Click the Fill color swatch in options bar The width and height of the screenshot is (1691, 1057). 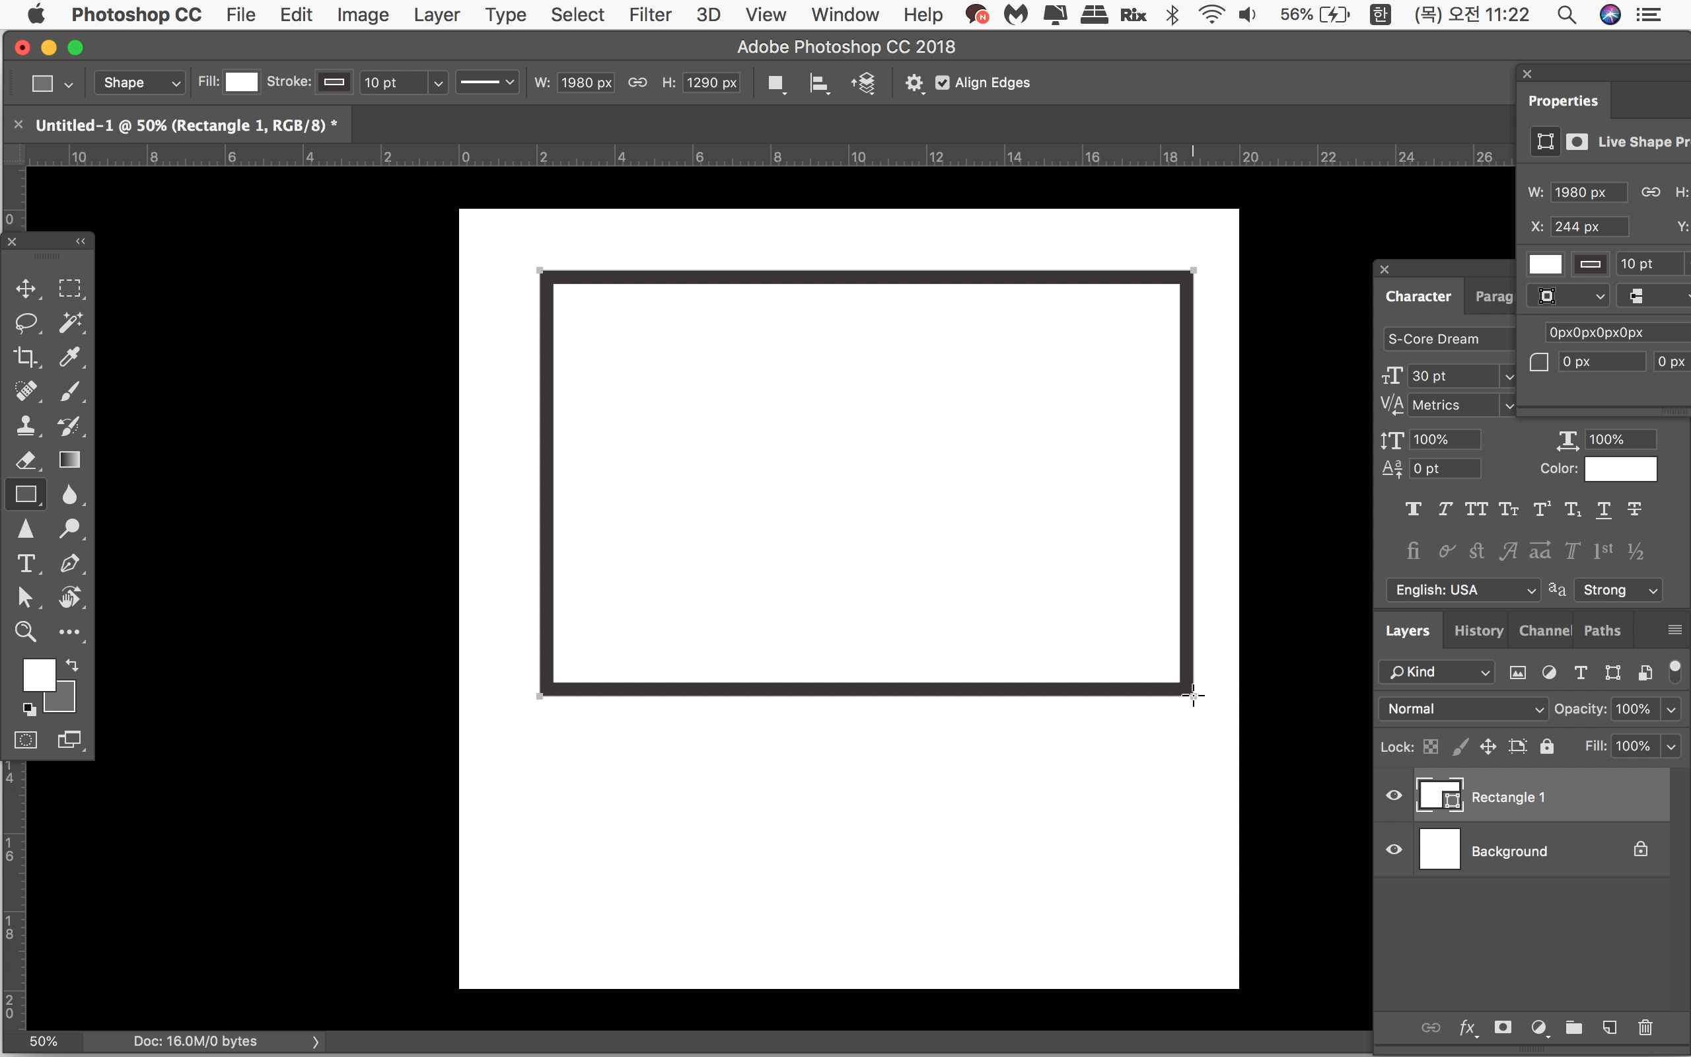pyautogui.click(x=242, y=83)
